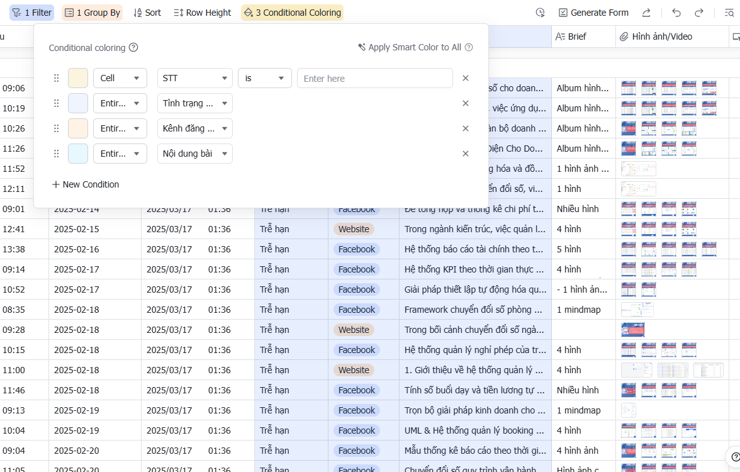Click Website tag in 11:00 row

tap(354, 370)
